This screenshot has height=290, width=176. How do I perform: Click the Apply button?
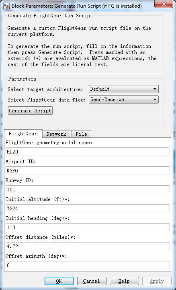(157, 281)
